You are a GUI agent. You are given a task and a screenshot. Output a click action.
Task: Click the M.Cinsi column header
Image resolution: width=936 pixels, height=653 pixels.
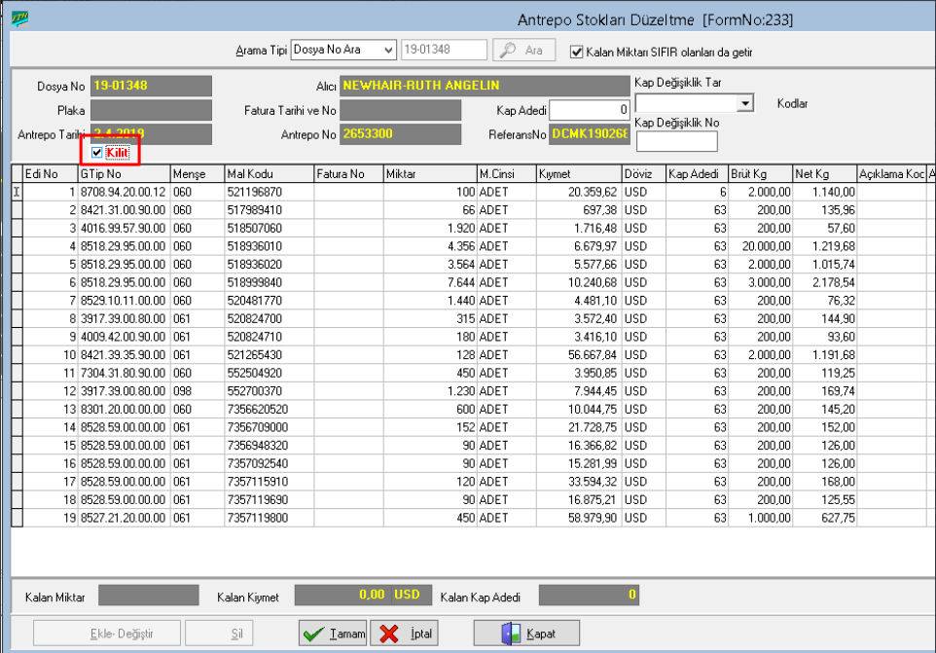pos(507,174)
